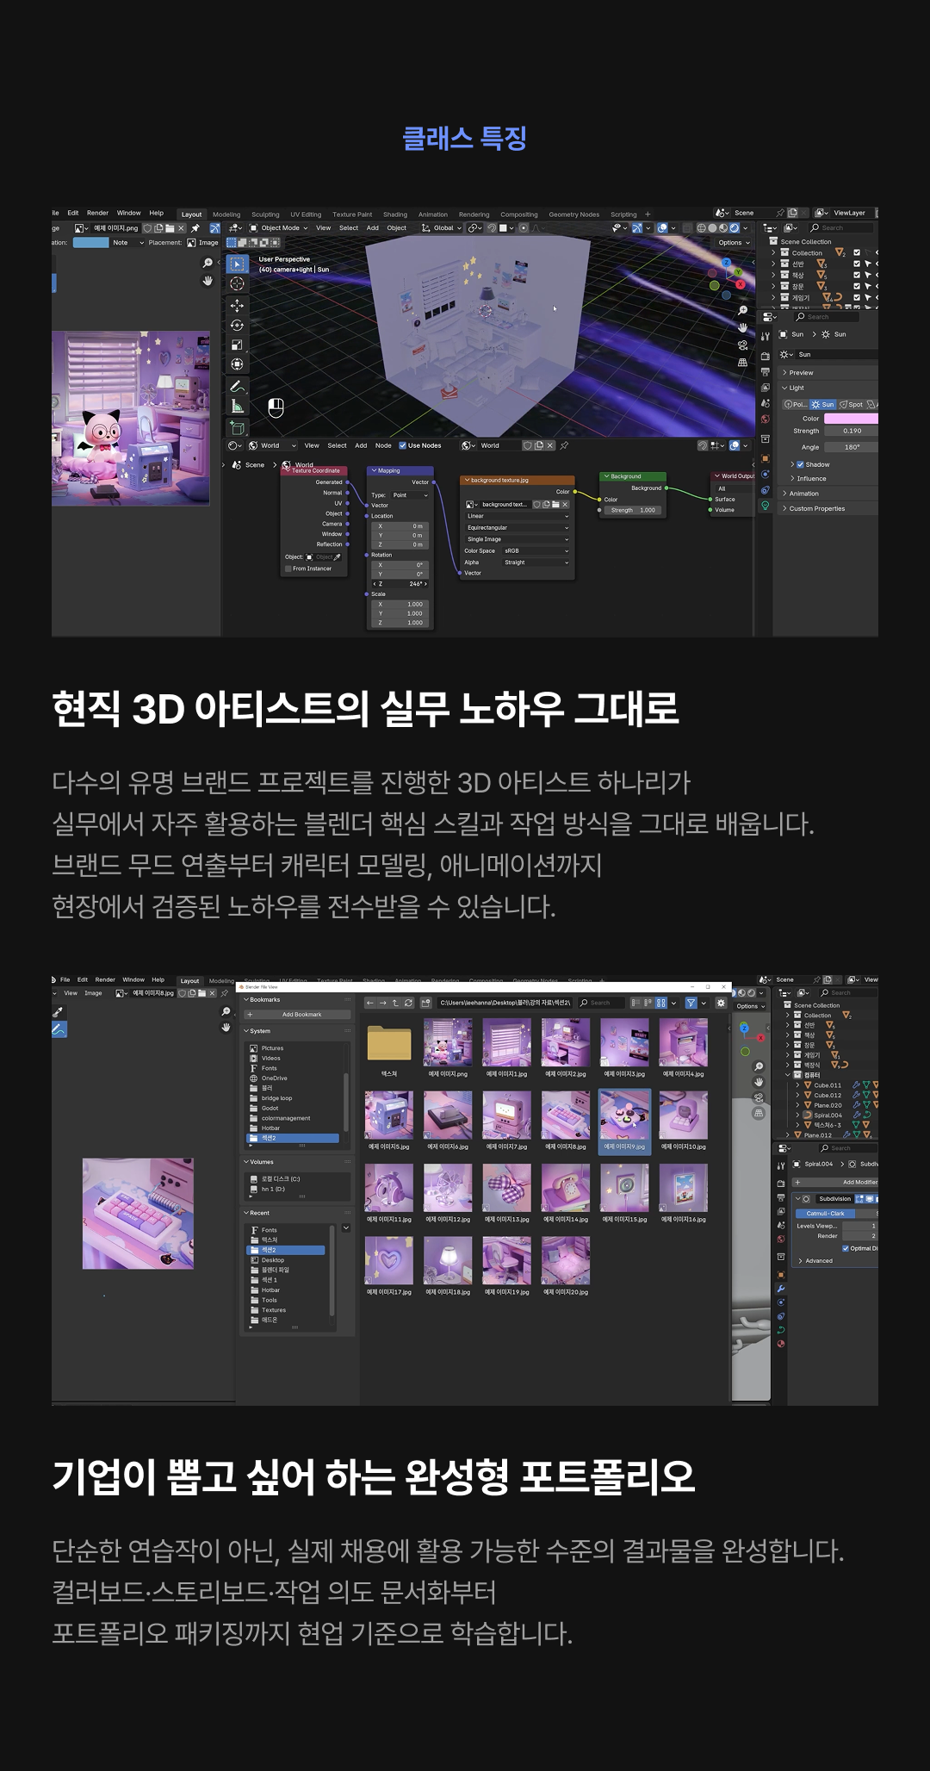
Task: Select the Rotate tool in viewport toolbar
Action: [237, 325]
